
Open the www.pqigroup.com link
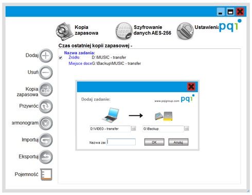(x=167, y=101)
